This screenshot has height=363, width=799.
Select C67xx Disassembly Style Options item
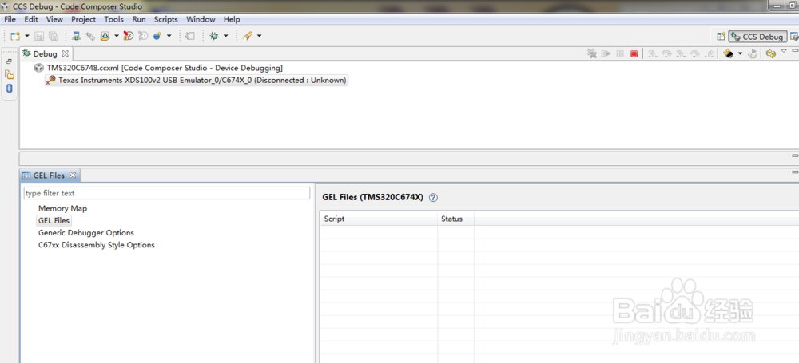pyautogui.click(x=97, y=245)
